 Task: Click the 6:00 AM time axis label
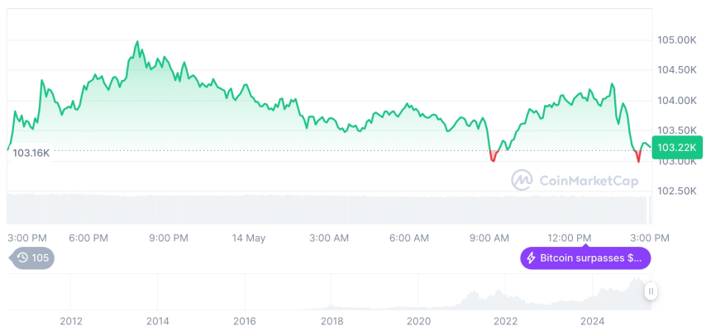point(408,238)
